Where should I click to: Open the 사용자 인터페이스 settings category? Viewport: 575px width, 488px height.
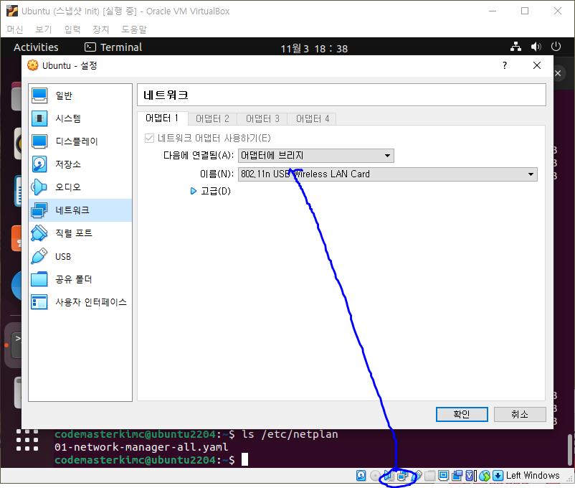point(80,302)
